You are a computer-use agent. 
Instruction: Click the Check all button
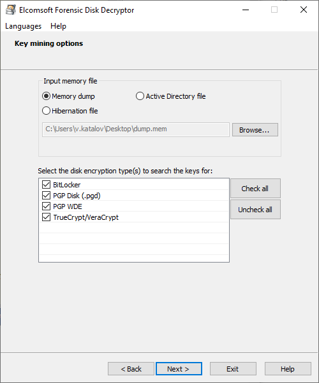click(255, 189)
